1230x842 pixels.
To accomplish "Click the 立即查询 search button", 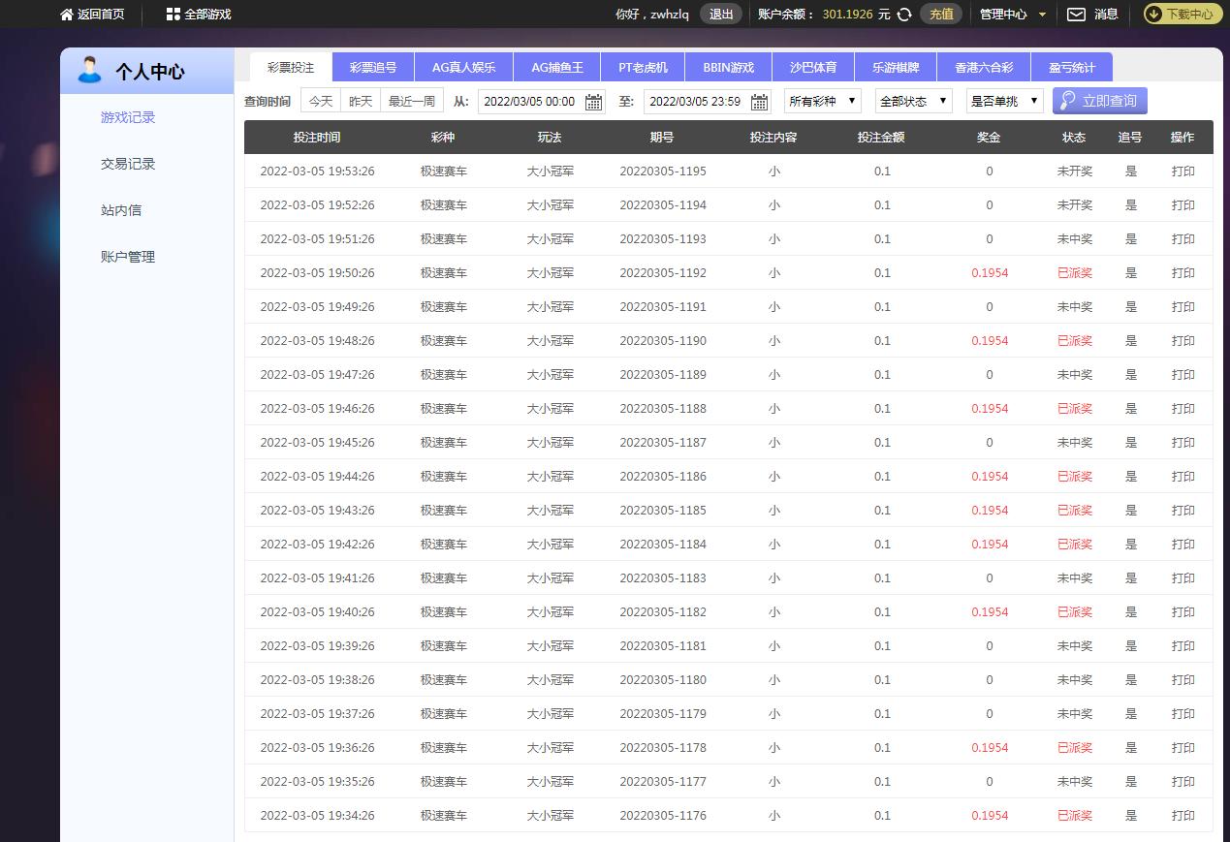I will click(x=1099, y=101).
